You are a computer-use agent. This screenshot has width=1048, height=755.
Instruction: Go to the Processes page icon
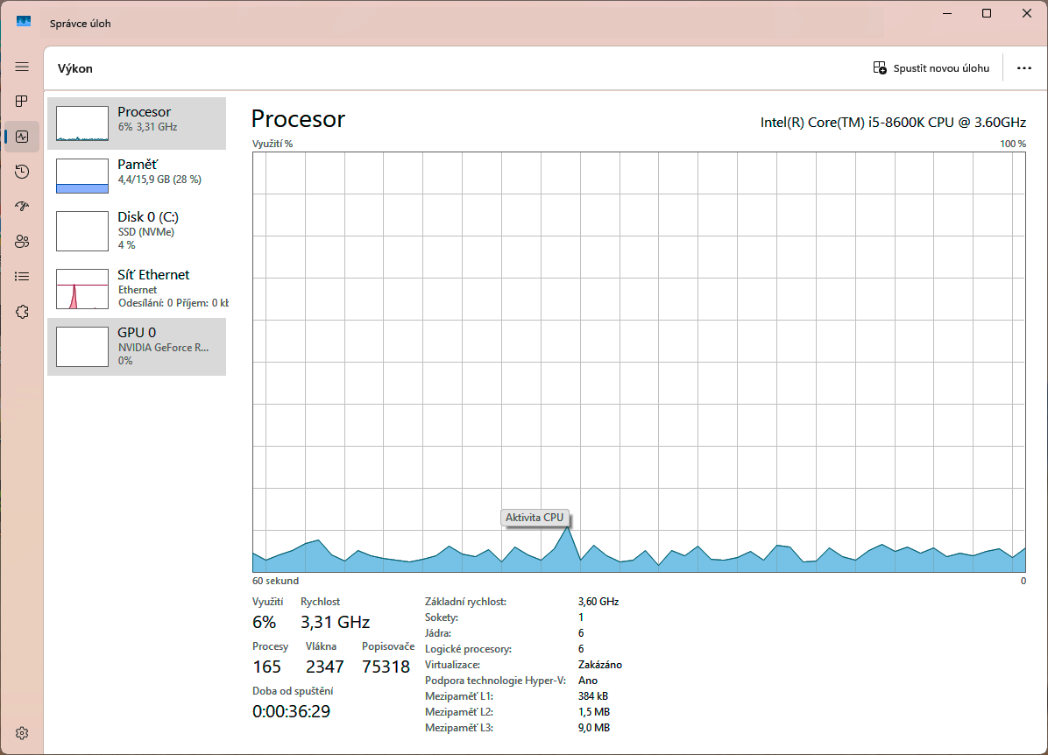pyautogui.click(x=22, y=102)
